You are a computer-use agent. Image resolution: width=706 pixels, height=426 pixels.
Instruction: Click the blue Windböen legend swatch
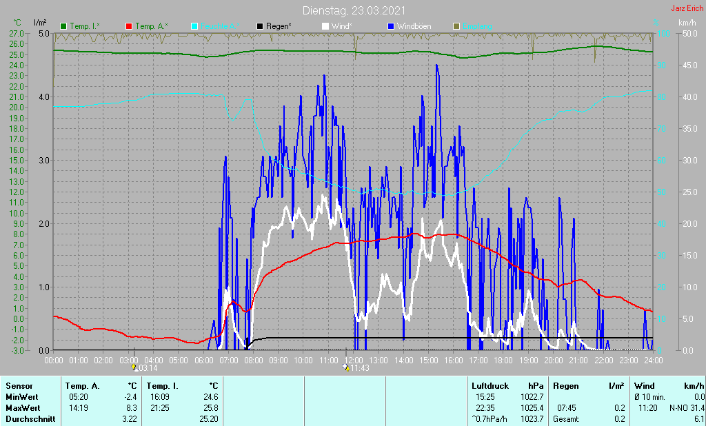[391, 27]
